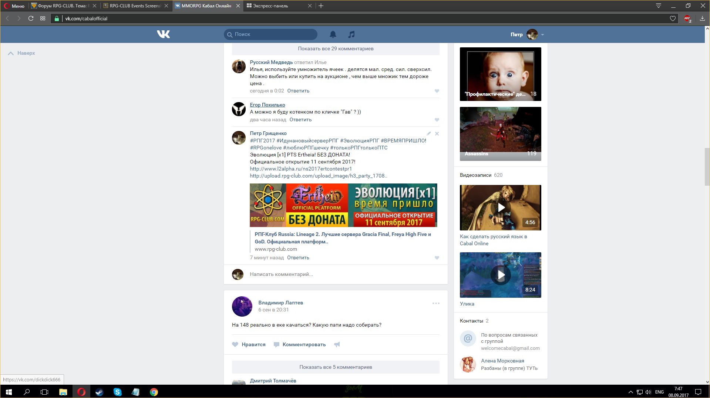
Task: Share post with megaphone icon
Action: [337, 344]
